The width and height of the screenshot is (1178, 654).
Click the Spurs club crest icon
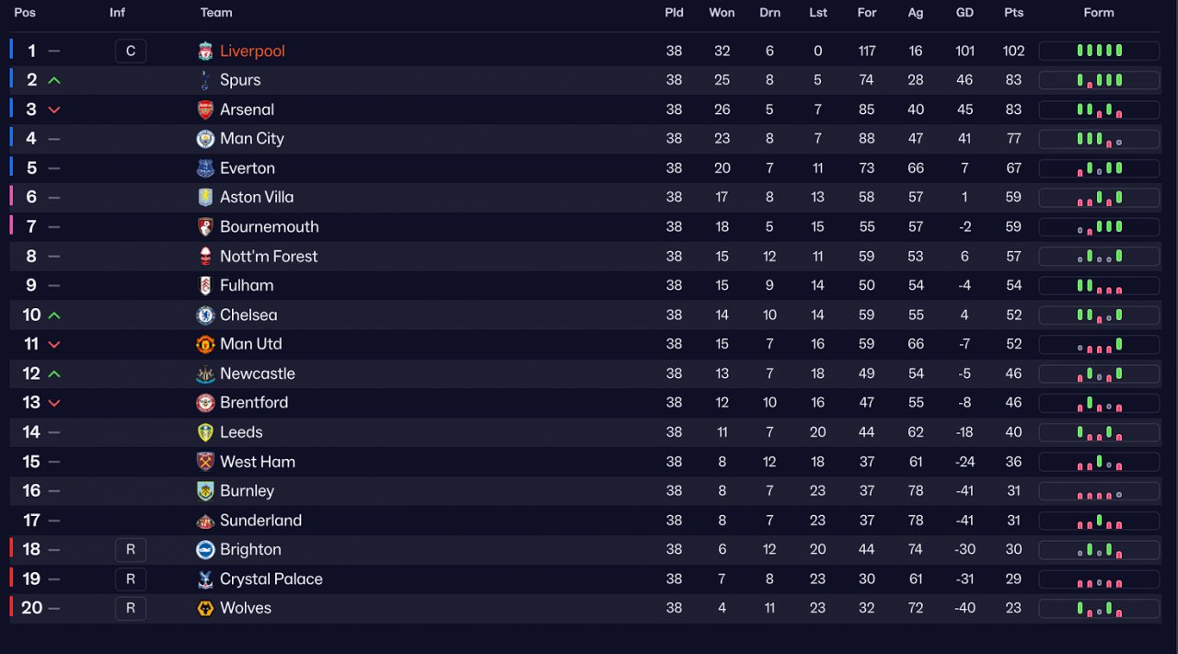coord(205,81)
